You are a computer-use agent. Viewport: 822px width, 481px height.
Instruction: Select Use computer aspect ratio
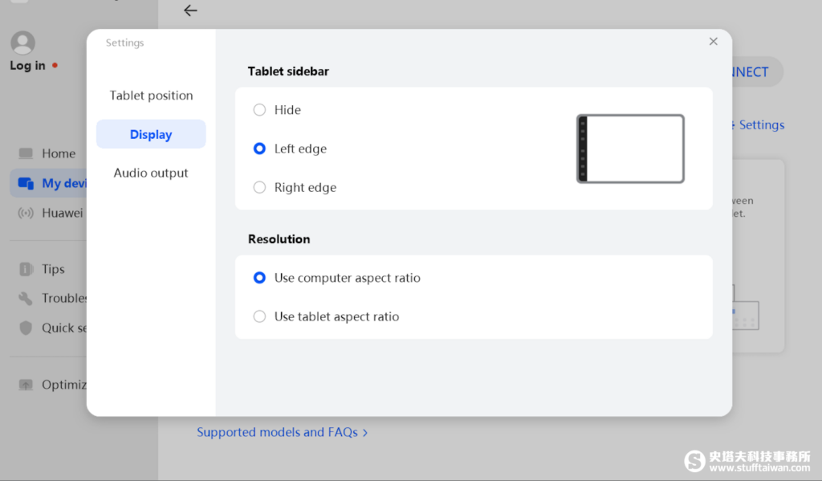coord(259,278)
